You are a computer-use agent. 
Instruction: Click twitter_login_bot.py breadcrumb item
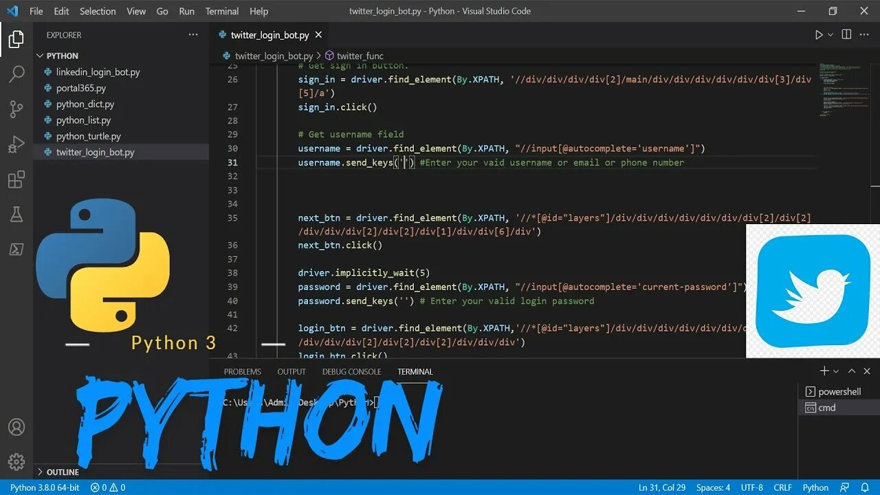tap(274, 56)
